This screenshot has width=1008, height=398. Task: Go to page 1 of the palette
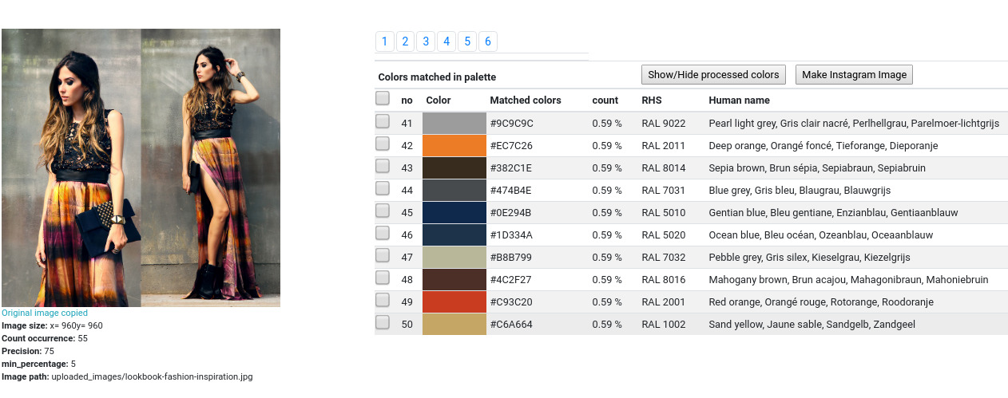coord(384,41)
